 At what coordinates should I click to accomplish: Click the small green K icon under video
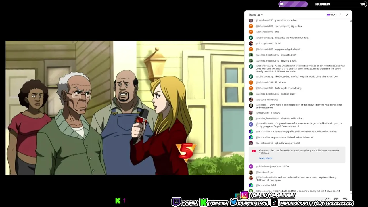[118, 201]
